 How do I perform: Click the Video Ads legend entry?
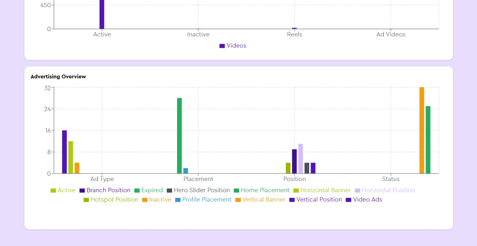(364, 200)
